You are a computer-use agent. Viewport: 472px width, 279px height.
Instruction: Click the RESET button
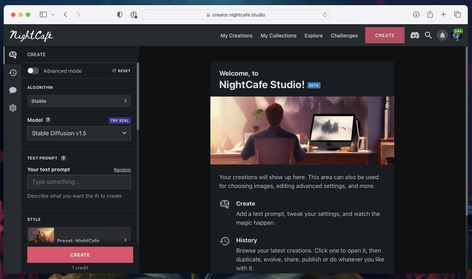coord(121,71)
